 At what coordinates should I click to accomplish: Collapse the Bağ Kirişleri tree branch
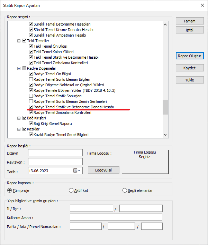19,118
